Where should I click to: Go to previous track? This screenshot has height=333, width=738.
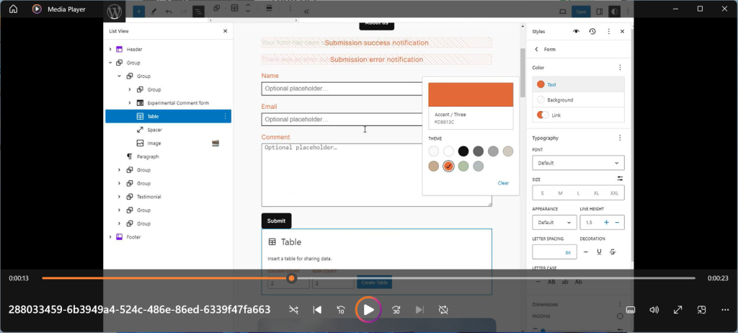(x=317, y=310)
